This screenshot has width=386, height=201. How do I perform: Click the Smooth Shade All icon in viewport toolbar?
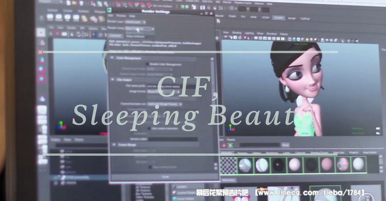click(x=294, y=39)
